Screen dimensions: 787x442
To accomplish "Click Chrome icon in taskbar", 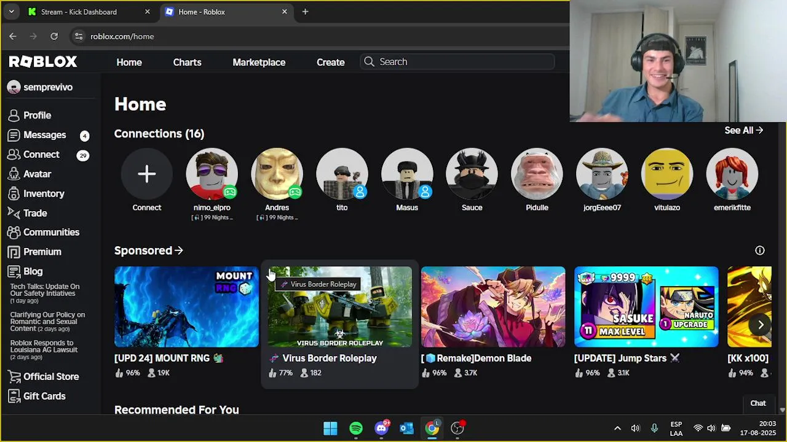I will pyautogui.click(x=432, y=428).
